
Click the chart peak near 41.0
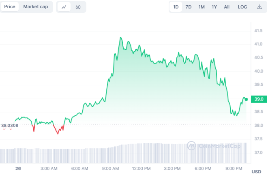coord(120,38)
